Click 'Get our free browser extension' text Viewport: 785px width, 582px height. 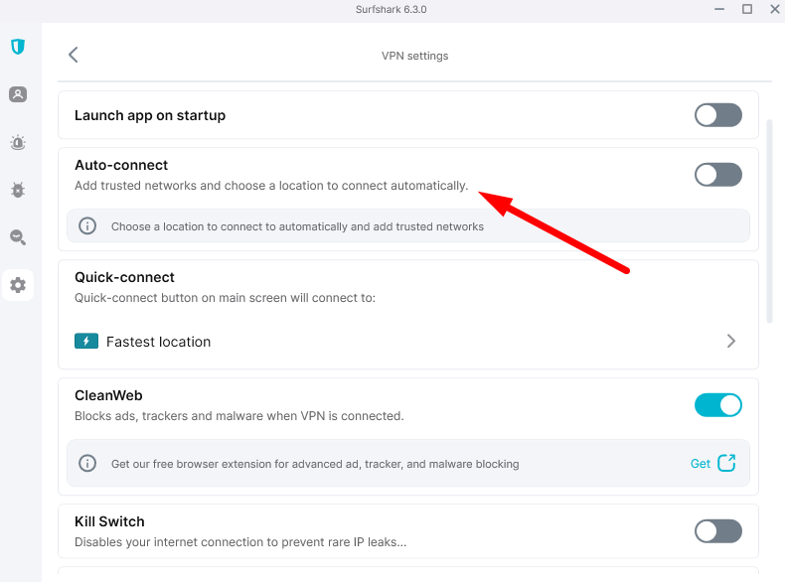coord(315,464)
